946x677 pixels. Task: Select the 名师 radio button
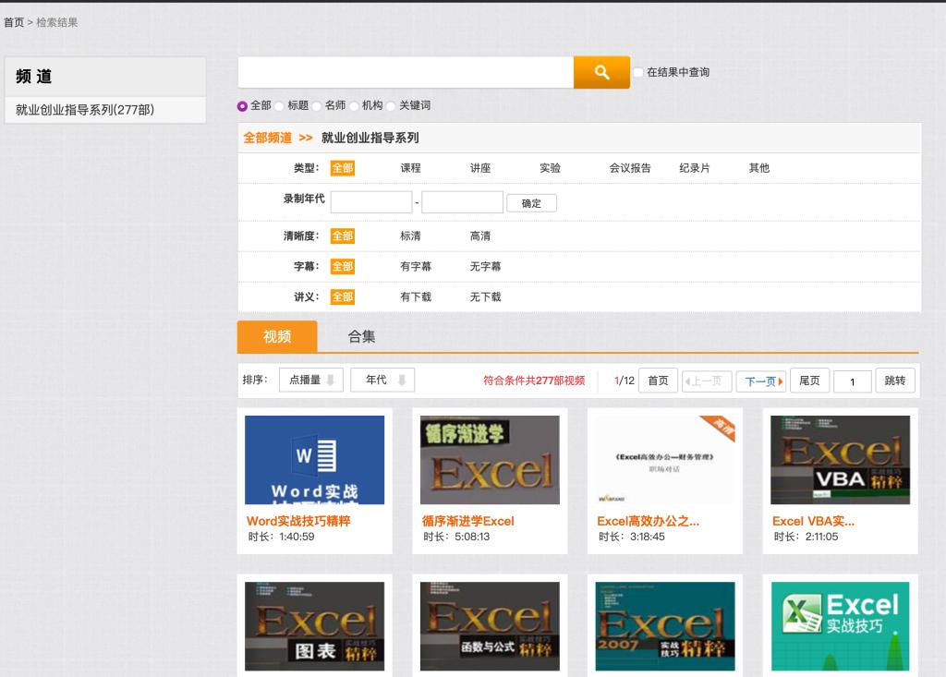pyautogui.click(x=317, y=106)
